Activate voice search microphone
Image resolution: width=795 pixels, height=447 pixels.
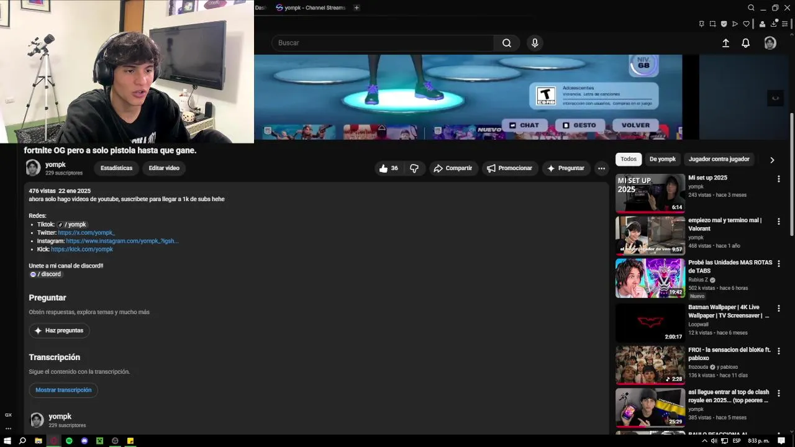pos(535,43)
